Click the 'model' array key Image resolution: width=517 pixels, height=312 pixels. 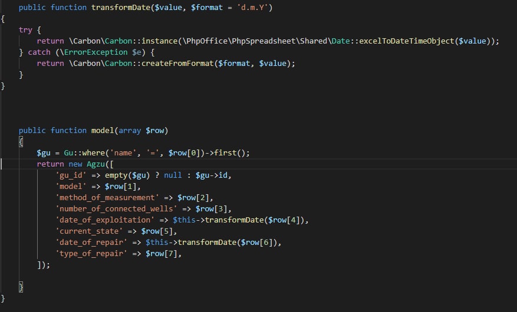point(71,187)
